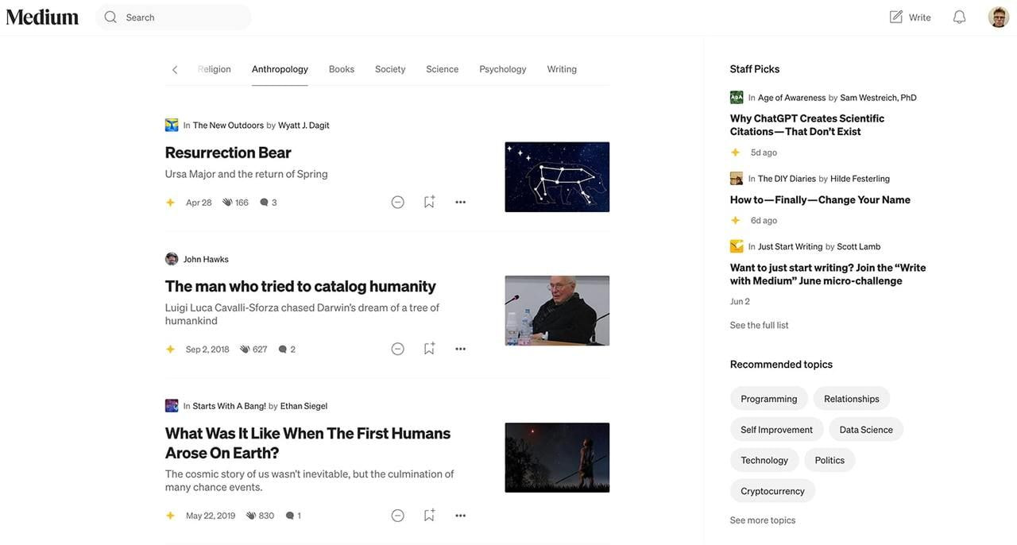Choose the Data Science topic pill
Viewport: 1017px width, 545px height.
866,430
